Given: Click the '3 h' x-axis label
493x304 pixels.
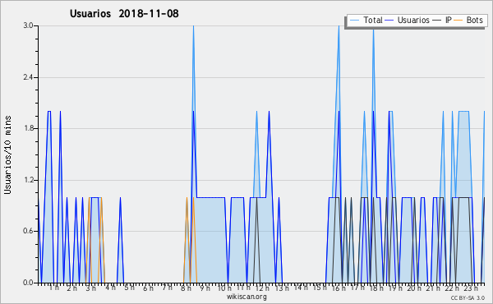Looking at the screenshot, I should tap(91, 288).
